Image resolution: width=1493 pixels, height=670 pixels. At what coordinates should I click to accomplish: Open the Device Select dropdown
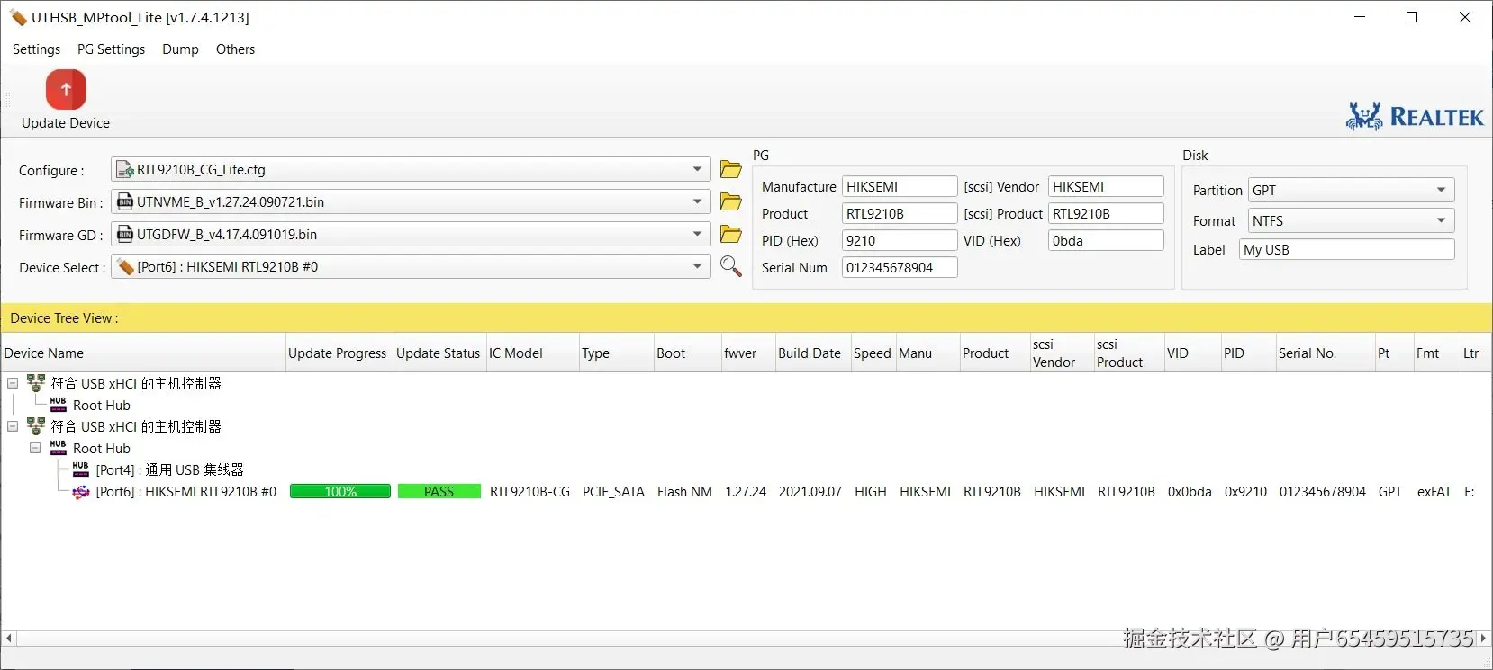point(697,266)
